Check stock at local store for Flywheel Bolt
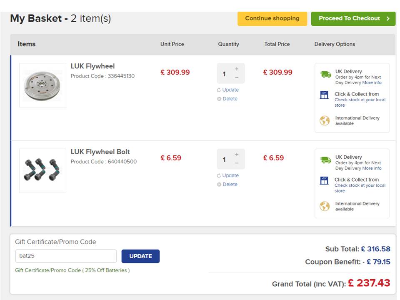 coord(360,188)
